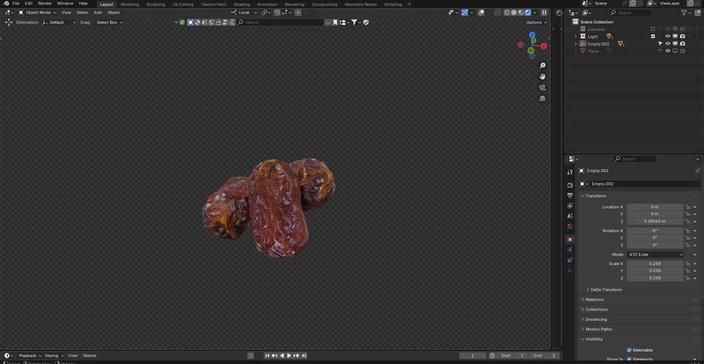Open the viewport Add menu
Screen dimensions: 704x364
(x=98, y=12)
